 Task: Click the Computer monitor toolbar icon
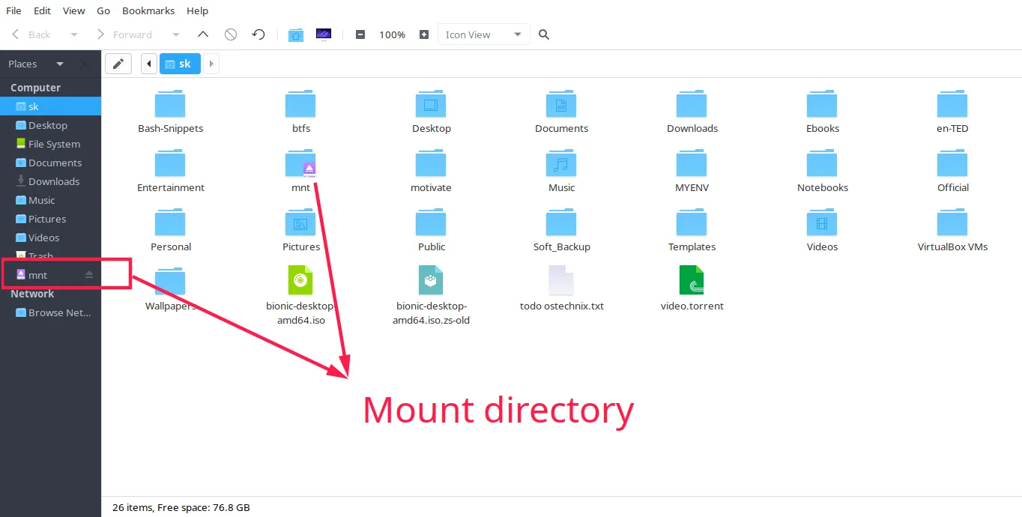[323, 34]
